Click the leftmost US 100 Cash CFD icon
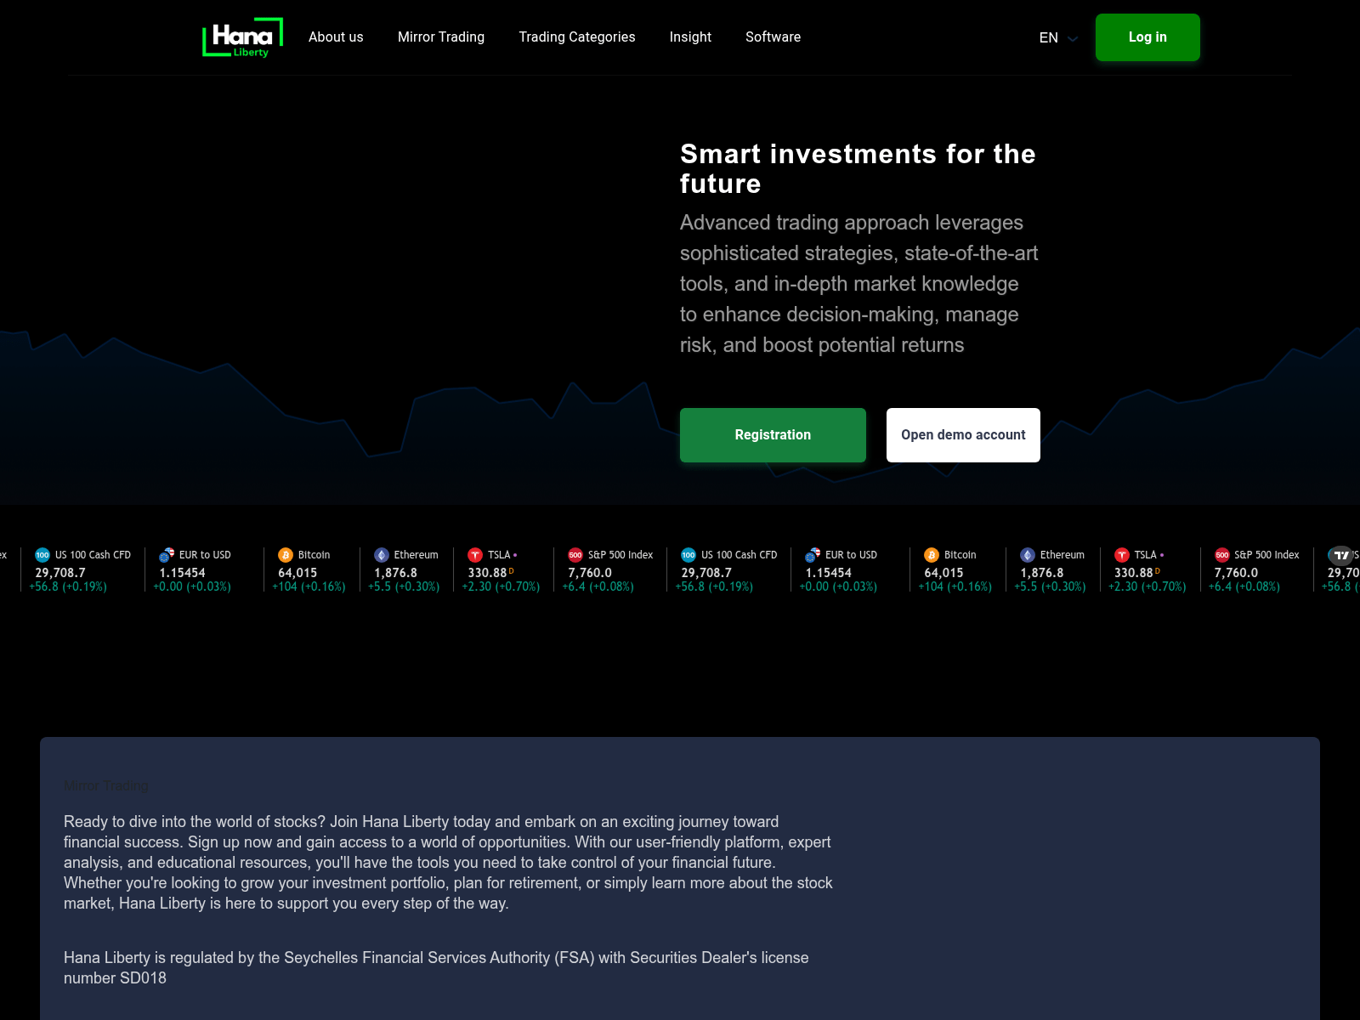Image resolution: width=1360 pixels, height=1020 pixels. tap(42, 555)
